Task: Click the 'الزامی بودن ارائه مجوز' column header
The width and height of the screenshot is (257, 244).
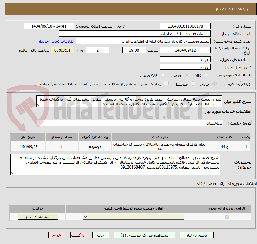Action: [227, 208]
